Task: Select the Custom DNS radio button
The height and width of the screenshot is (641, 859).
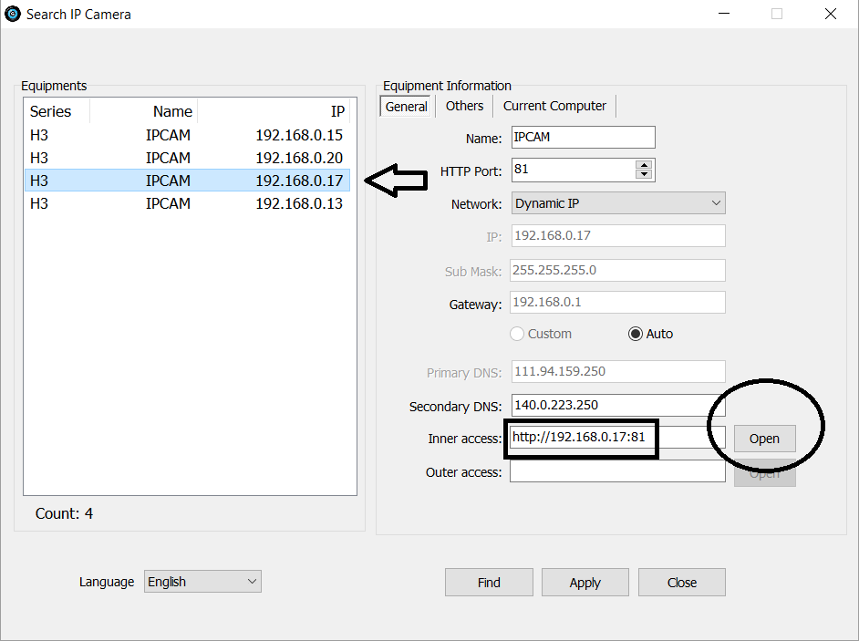Action: [517, 334]
